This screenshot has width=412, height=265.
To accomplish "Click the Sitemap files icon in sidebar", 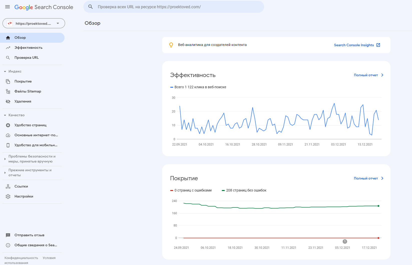I will coord(8,91).
